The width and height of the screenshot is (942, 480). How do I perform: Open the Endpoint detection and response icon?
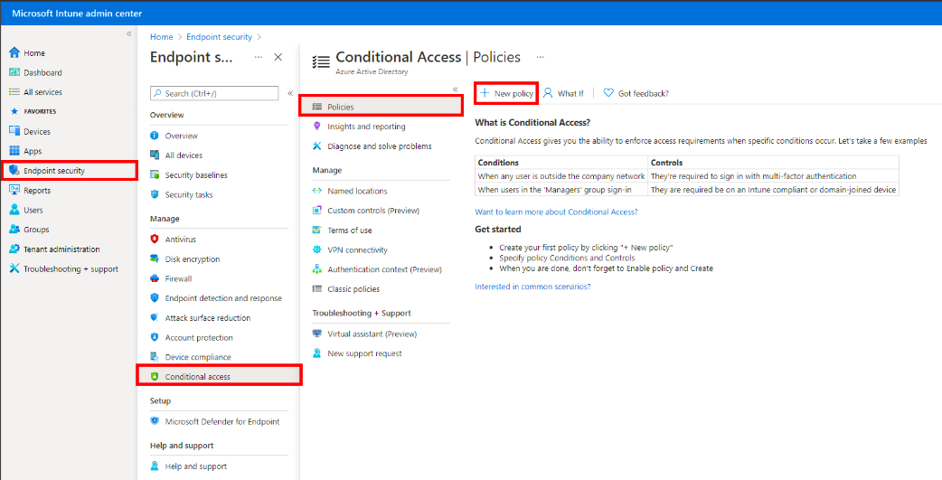pyautogui.click(x=155, y=298)
